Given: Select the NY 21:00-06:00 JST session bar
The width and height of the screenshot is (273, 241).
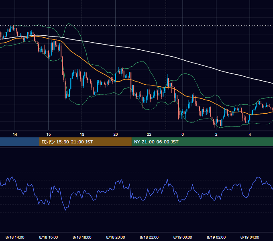Looking at the screenshot, I should coord(202,142).
